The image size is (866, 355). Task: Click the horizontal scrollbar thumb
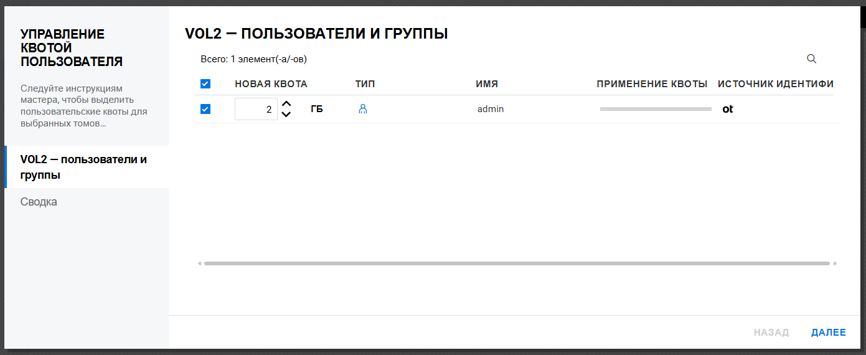[517, 263]
